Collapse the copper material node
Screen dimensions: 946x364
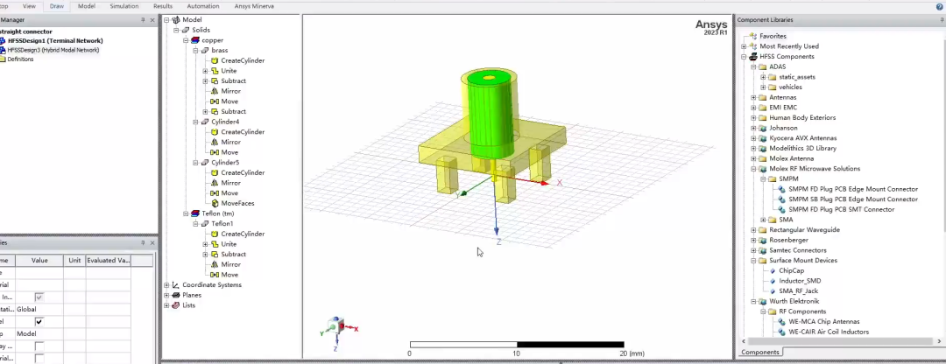pyautogui.click(x=186, y=40)
